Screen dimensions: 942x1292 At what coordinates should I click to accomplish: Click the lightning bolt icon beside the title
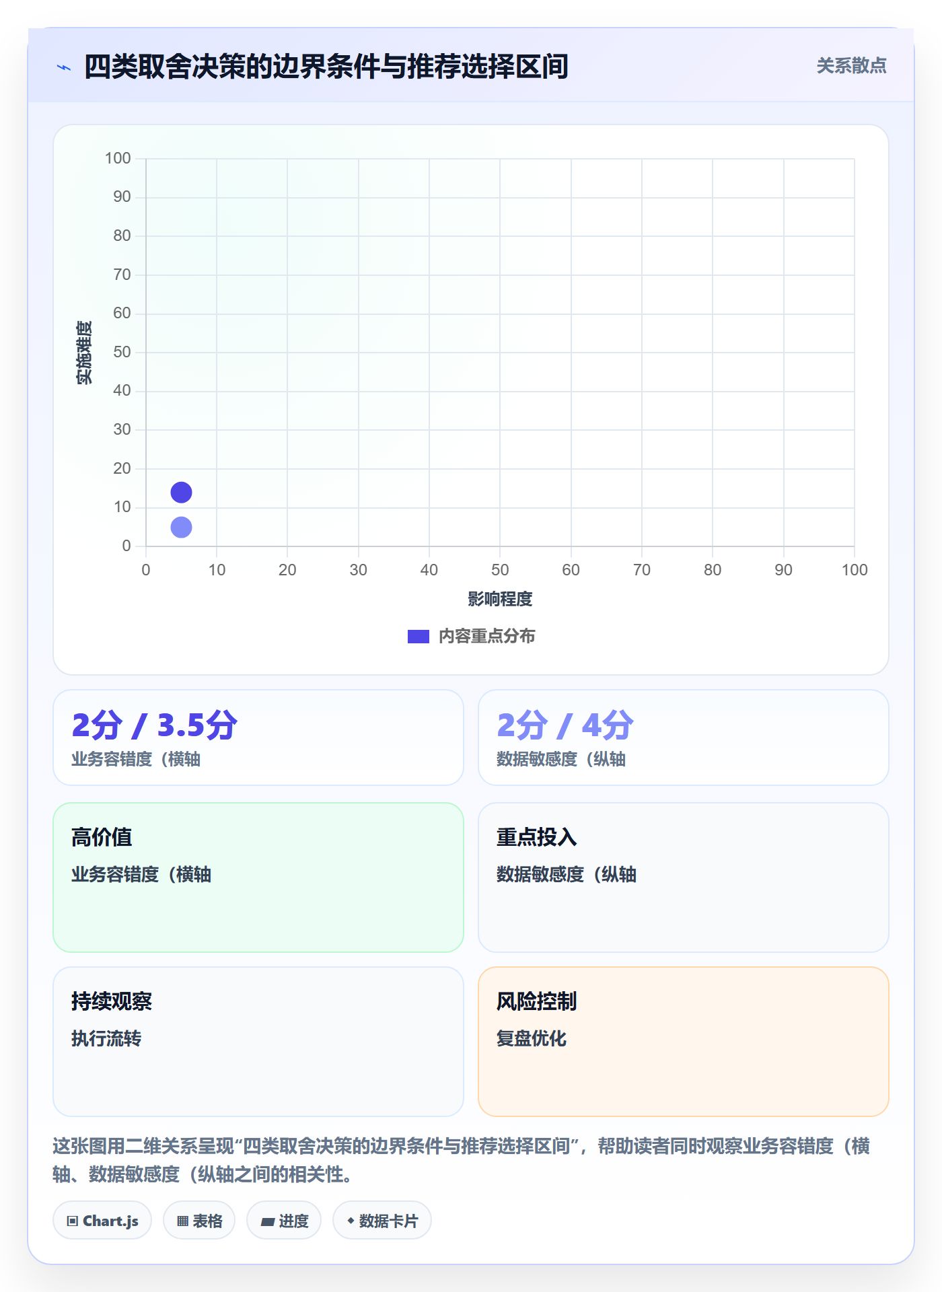[64, 67]
